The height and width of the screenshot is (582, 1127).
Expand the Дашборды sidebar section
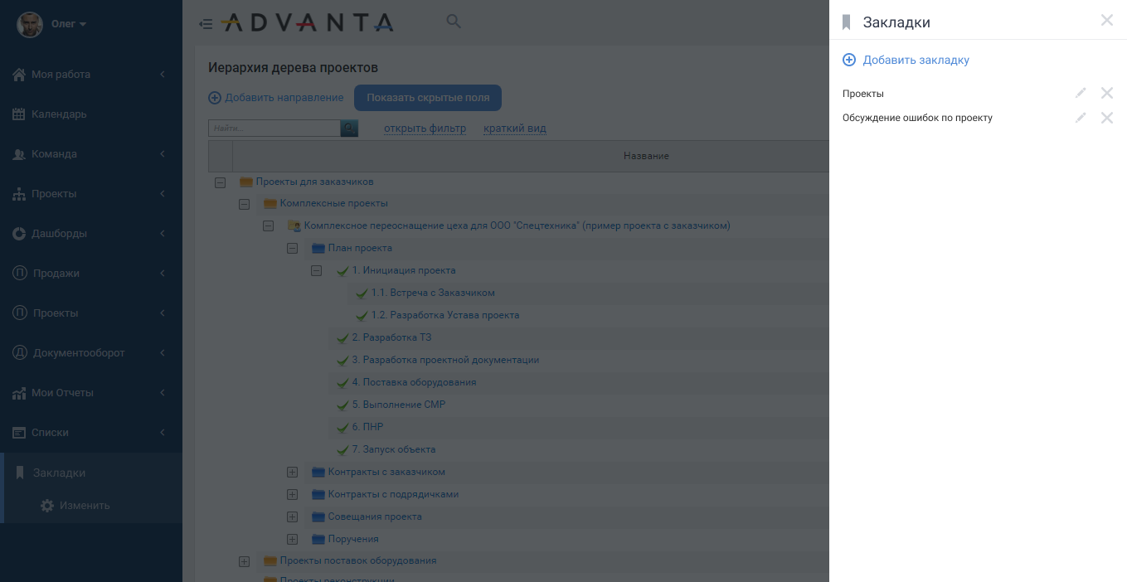[x=90, y=234]
